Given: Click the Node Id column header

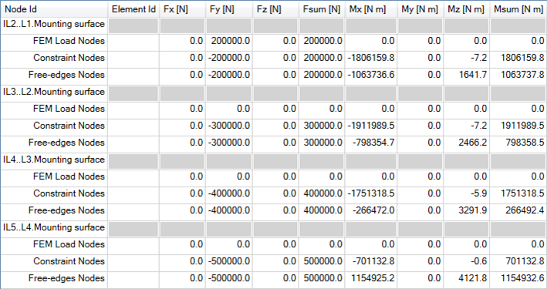Looking at the screenshot, I should (x=54, y=9).
